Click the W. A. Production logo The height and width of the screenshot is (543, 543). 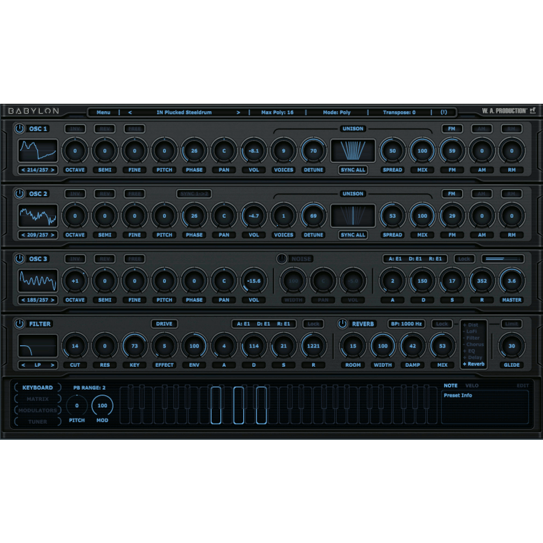pyautogui.click(x=509, y=111)
